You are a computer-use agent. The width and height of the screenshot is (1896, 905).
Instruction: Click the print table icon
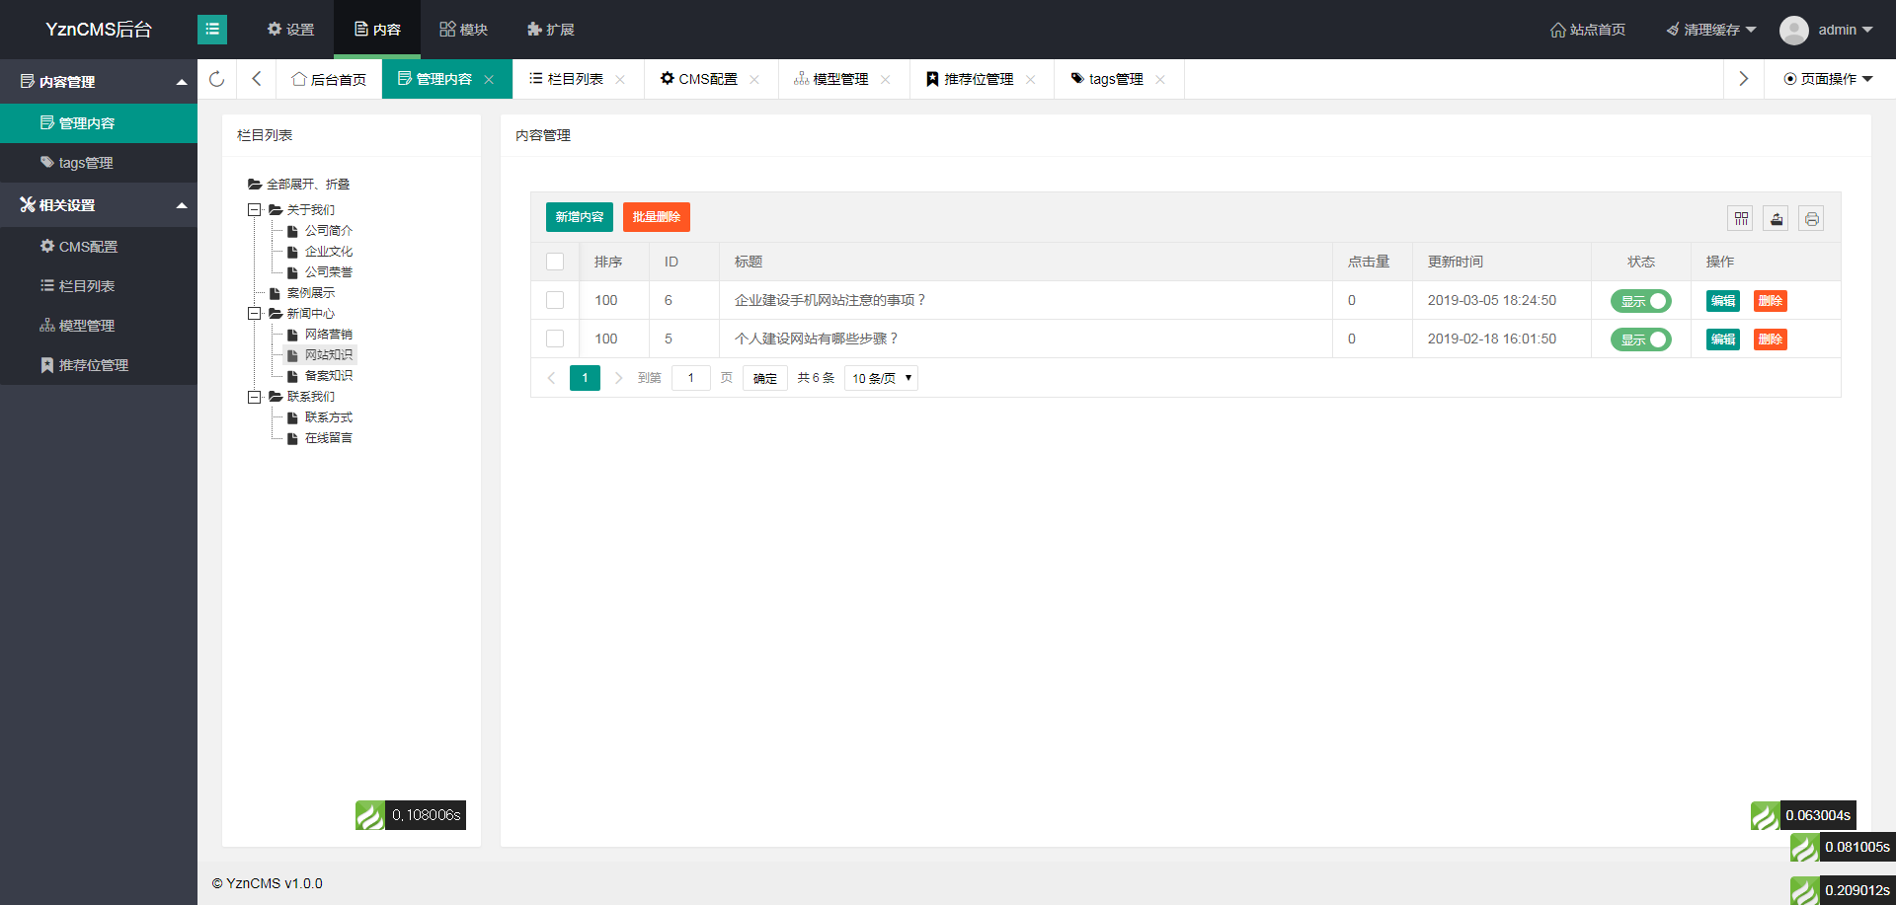pyautogui.click(x=1811, y=219)
